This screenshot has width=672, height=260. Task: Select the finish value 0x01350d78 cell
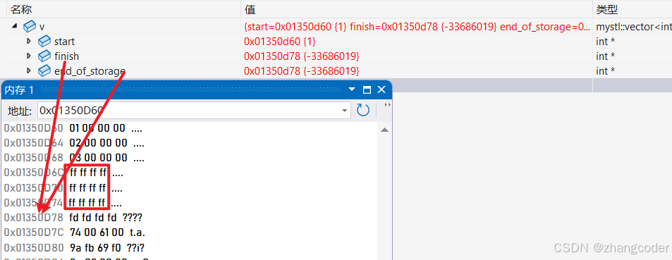tap(301, 56)
